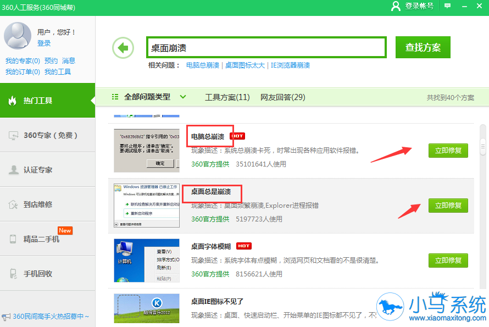The width and height of the screenshot is (489, 327).
Task: Click the green back arrow button
Action: click(123, 48)
